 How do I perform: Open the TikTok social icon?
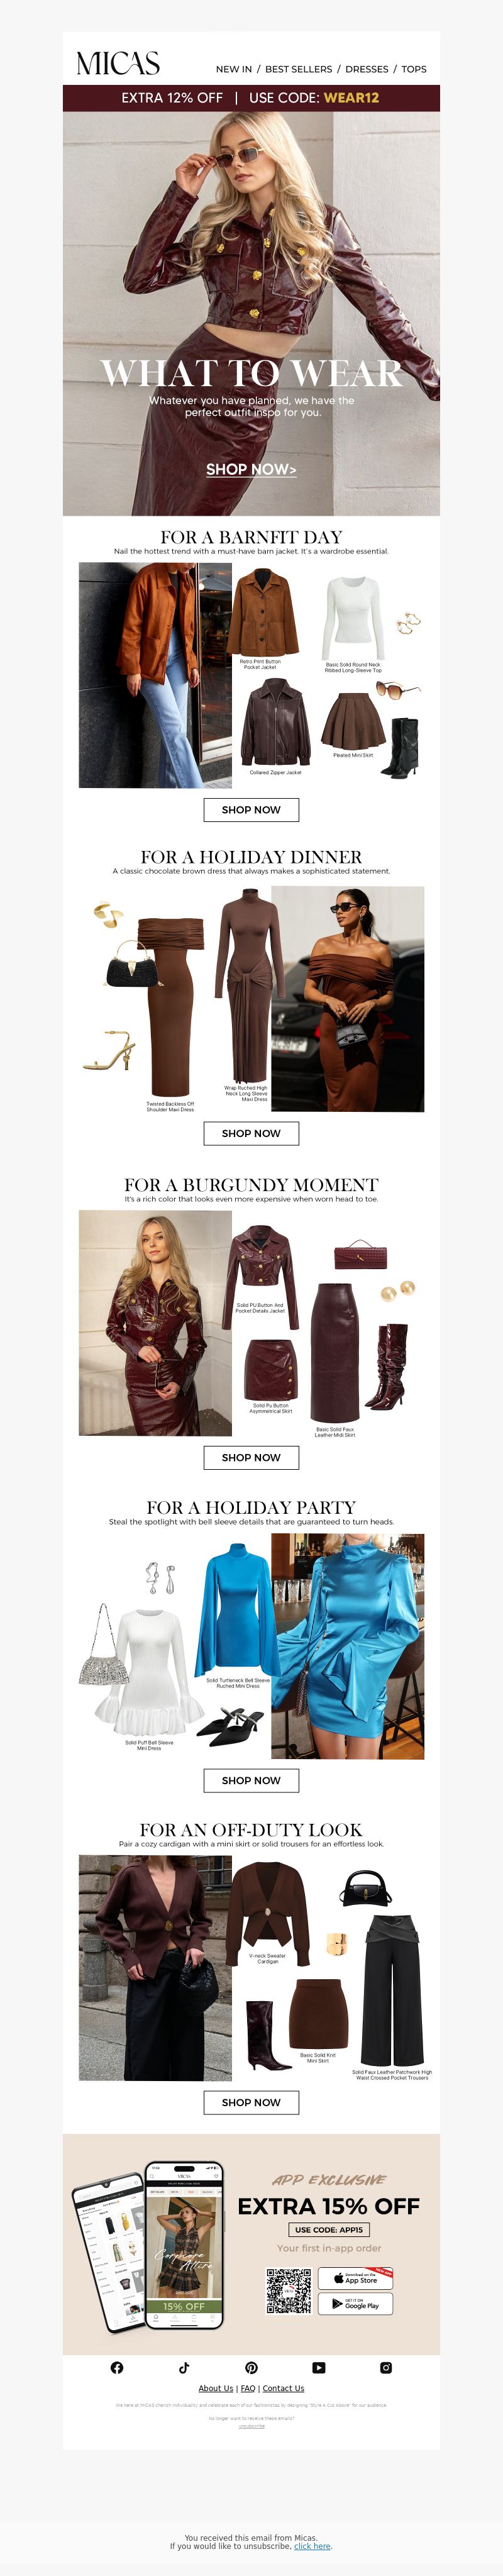[x=184, y=2367]
